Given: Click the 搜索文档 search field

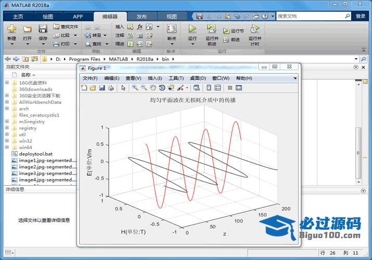Looking at the screenshot, I should [310, 16].
